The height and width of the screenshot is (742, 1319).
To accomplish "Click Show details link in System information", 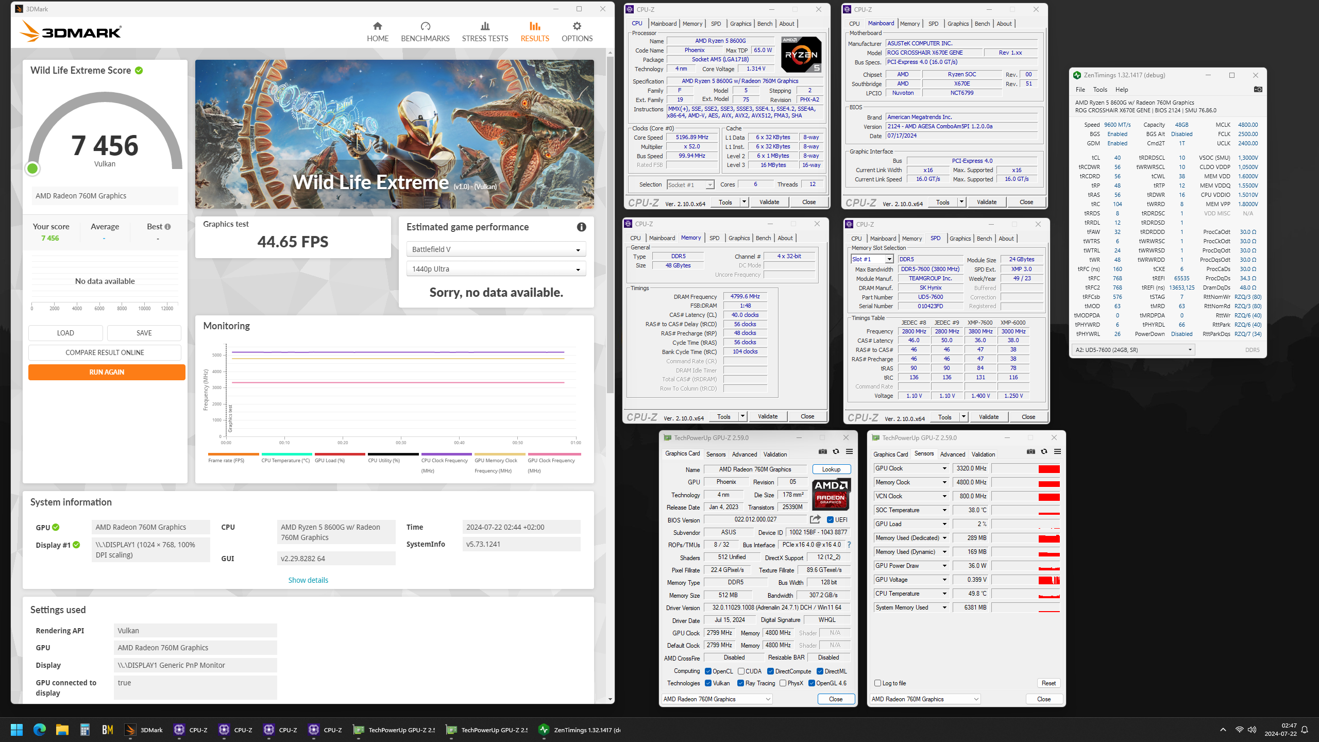I will [x=308, y=580].
